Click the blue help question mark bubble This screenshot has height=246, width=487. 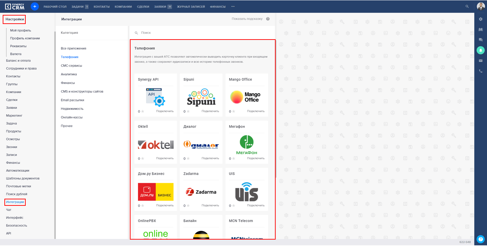coord(481,239)
